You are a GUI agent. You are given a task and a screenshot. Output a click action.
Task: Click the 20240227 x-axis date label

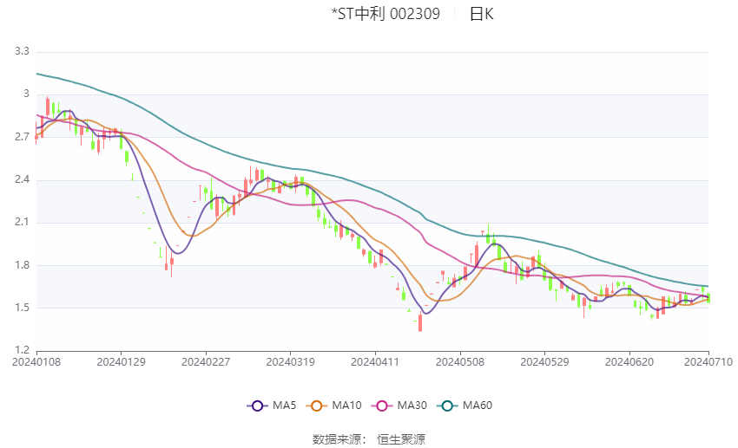(x=206, y=362)
